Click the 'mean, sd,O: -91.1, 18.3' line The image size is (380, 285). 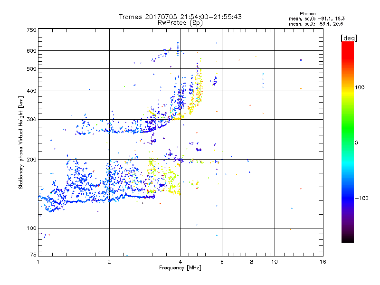pos(317,19)
